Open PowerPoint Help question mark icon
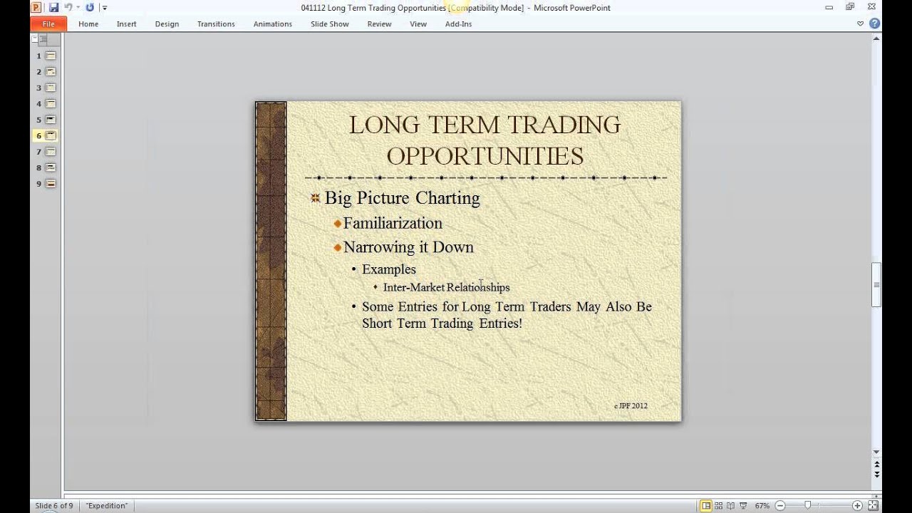This screenshot has width=912, height=513. pyautogui.click(x=874, y=24)
